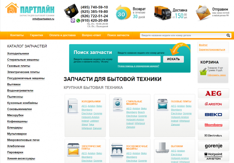The height and width of the screenshot is (163, 234).
Task: Click the dishwasher category image
Action: [117, 151]
